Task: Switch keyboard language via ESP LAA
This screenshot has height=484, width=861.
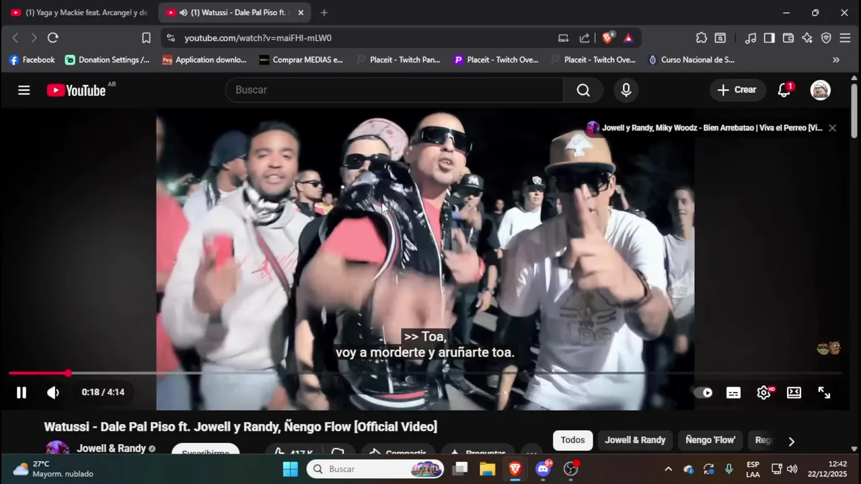Action: tap(753, 469)
